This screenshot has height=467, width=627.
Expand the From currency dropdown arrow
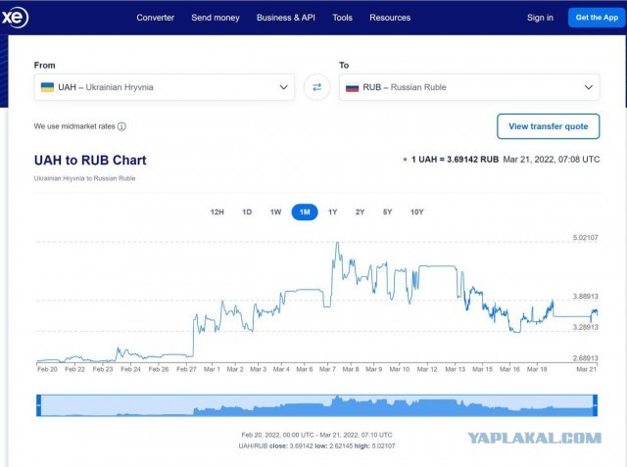(283, 87)
